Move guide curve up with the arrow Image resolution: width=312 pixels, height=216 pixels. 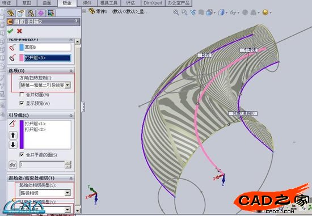point(13,135)
